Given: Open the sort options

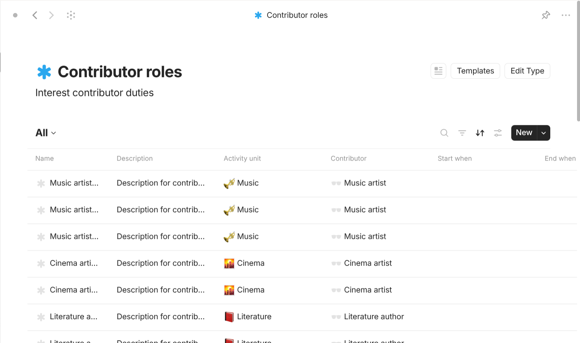Looking at the screenshot, I should coord(480,133).
